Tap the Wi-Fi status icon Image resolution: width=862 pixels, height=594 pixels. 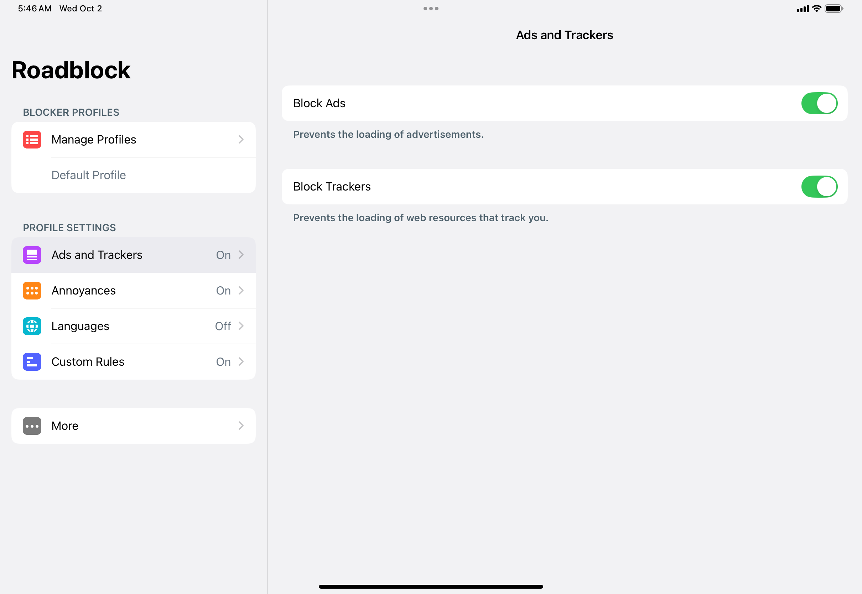[x=817, y=9]
